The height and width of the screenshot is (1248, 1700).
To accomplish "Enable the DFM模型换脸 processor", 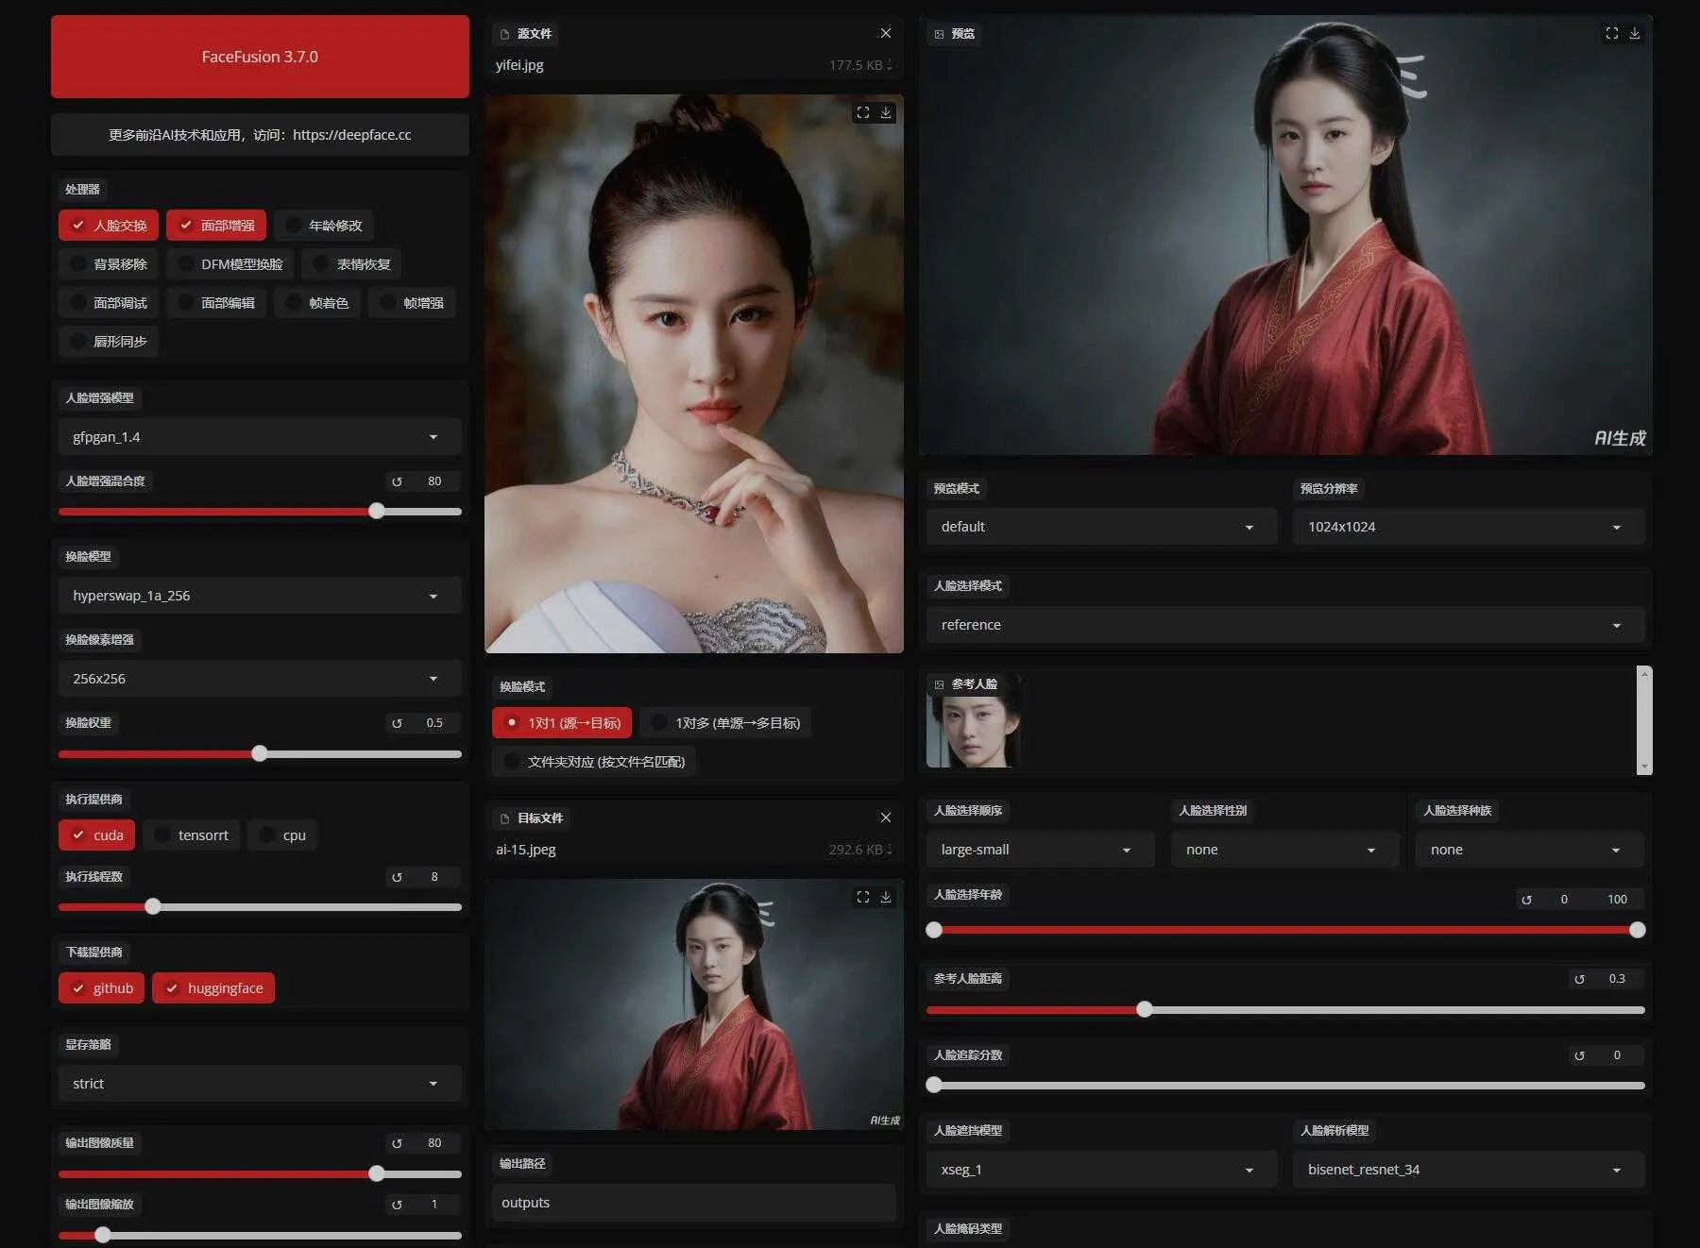I will coord(230,264).
